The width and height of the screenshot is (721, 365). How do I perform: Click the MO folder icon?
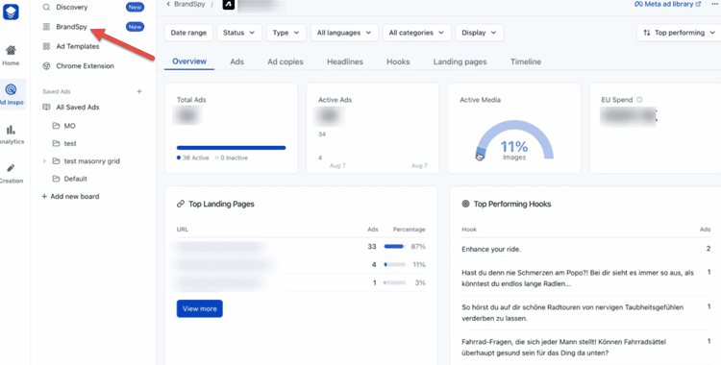point(56,126)
